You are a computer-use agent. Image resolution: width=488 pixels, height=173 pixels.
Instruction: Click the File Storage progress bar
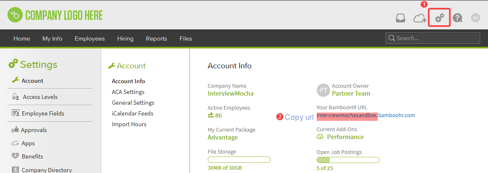coord(239,160)
